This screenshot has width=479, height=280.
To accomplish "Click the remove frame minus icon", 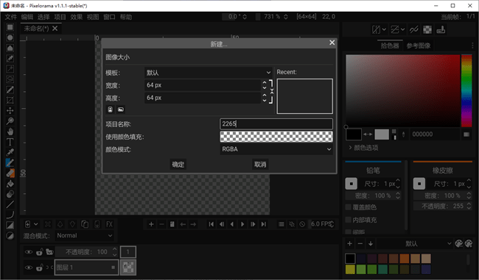I will pyautogui.click(x=162, y=224).
